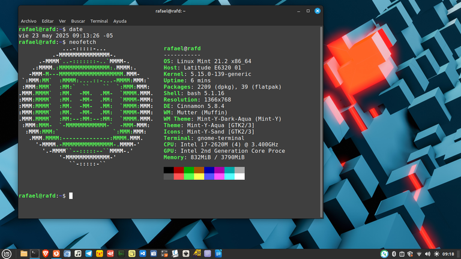Viewport: 461px width, 259px height.
Task: Maximize the rafael@rafd terminal window
Action: pos(308,11)
